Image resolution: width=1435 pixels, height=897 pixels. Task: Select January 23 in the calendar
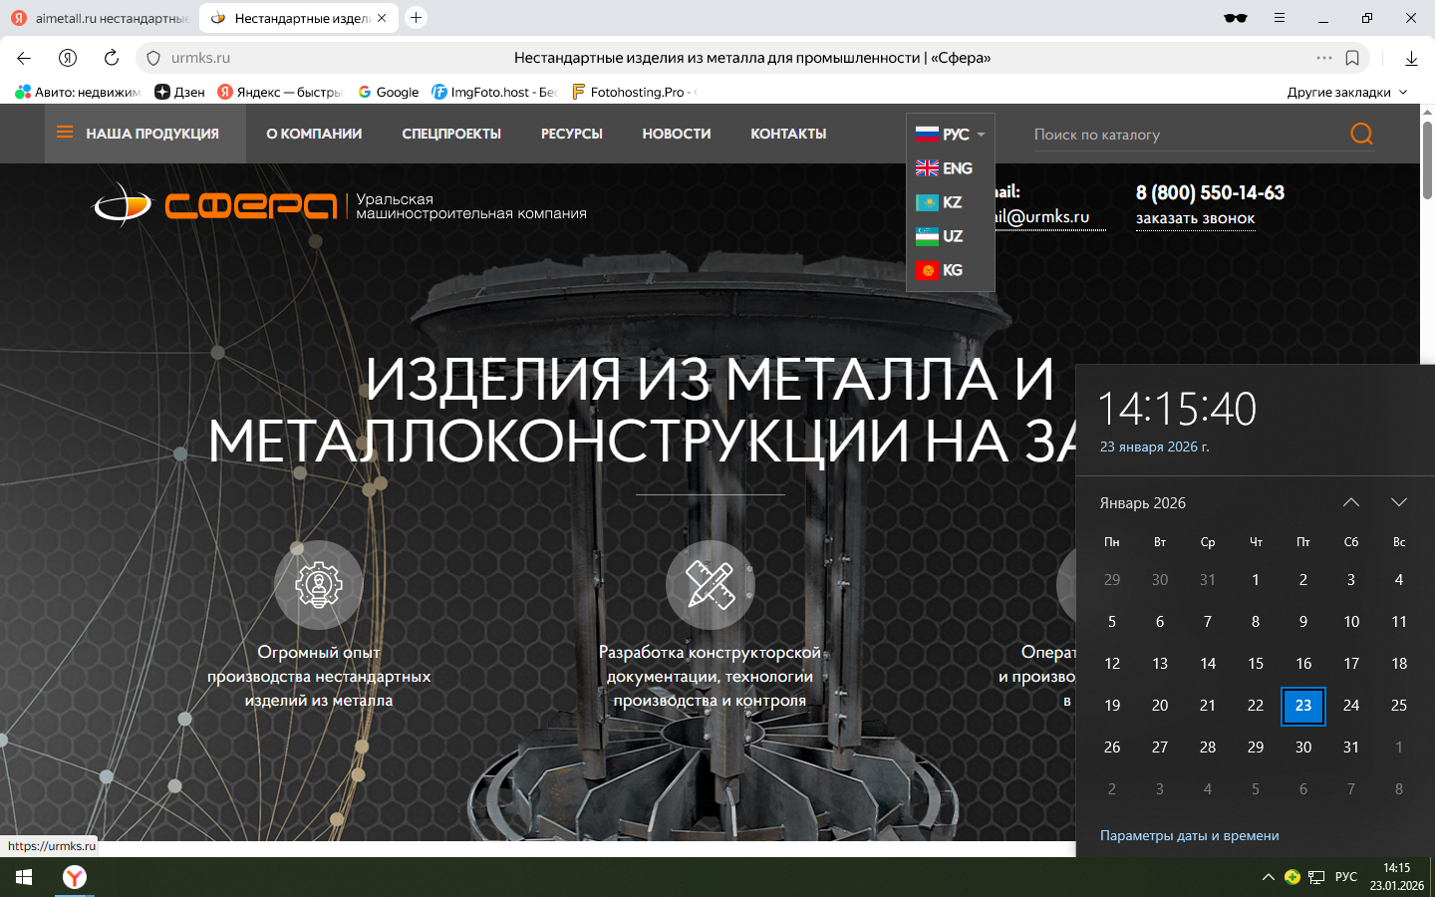pos(1303,706)
